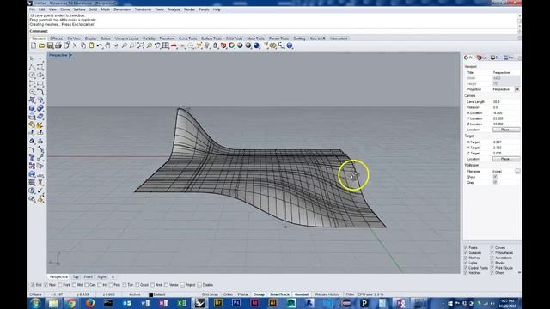Open the Analyze menu

click(x=174, y=9)
